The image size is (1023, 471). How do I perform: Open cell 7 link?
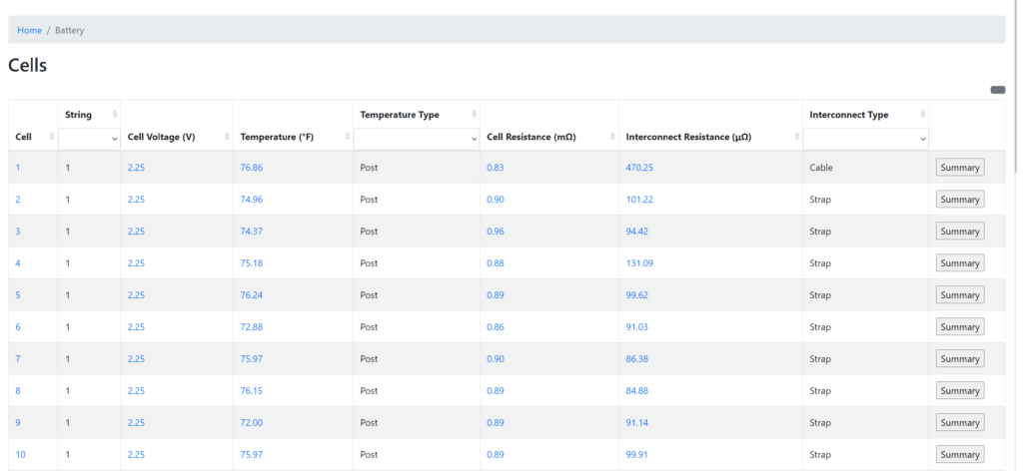coord(18,359)
